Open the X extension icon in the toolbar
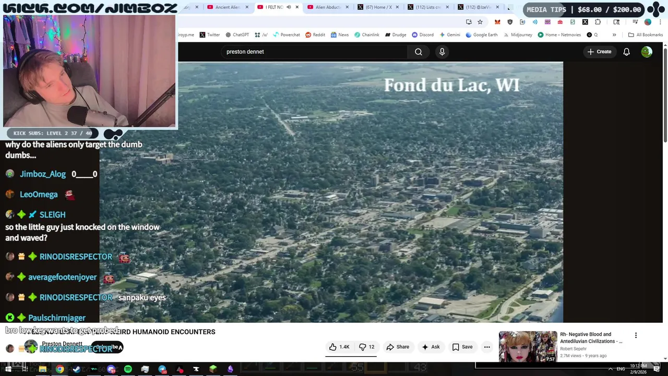 [x=585, y=22]
